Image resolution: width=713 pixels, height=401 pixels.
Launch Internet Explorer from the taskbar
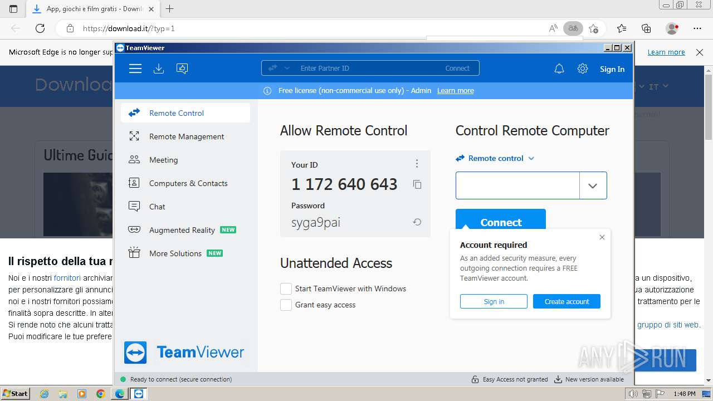click(x=45, y=394)
